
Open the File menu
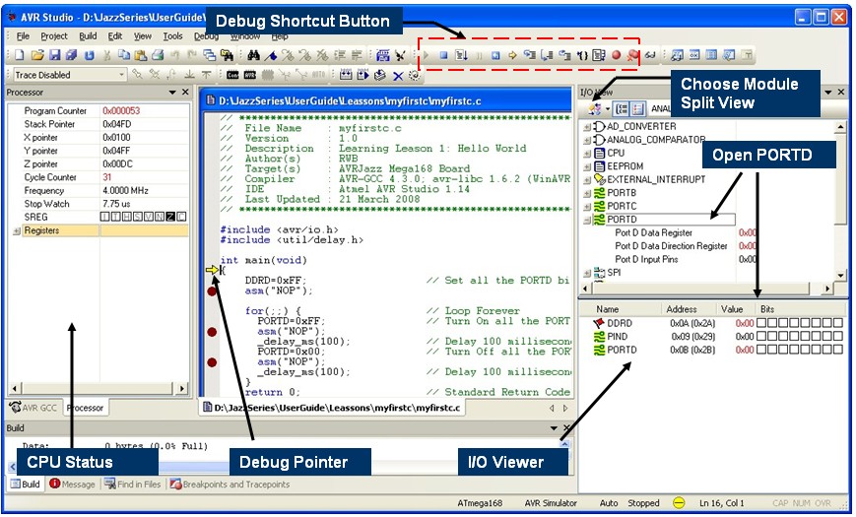[x=23, y=36]
